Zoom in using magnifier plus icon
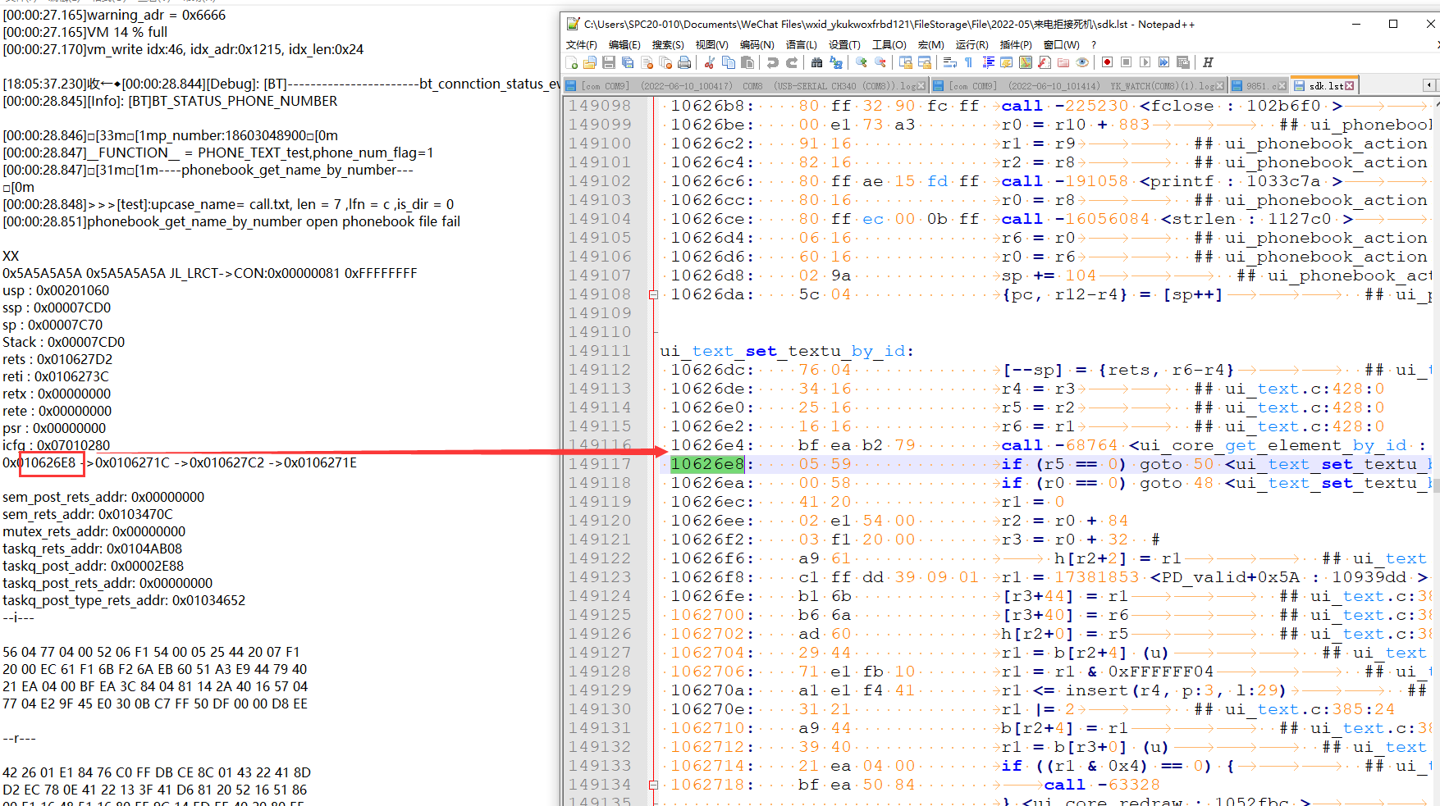1440x806 pixels. click(862, 62)
